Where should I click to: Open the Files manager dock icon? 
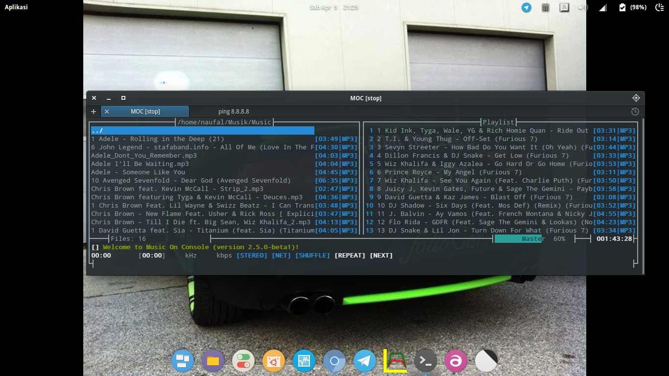[x=213, y=361]
